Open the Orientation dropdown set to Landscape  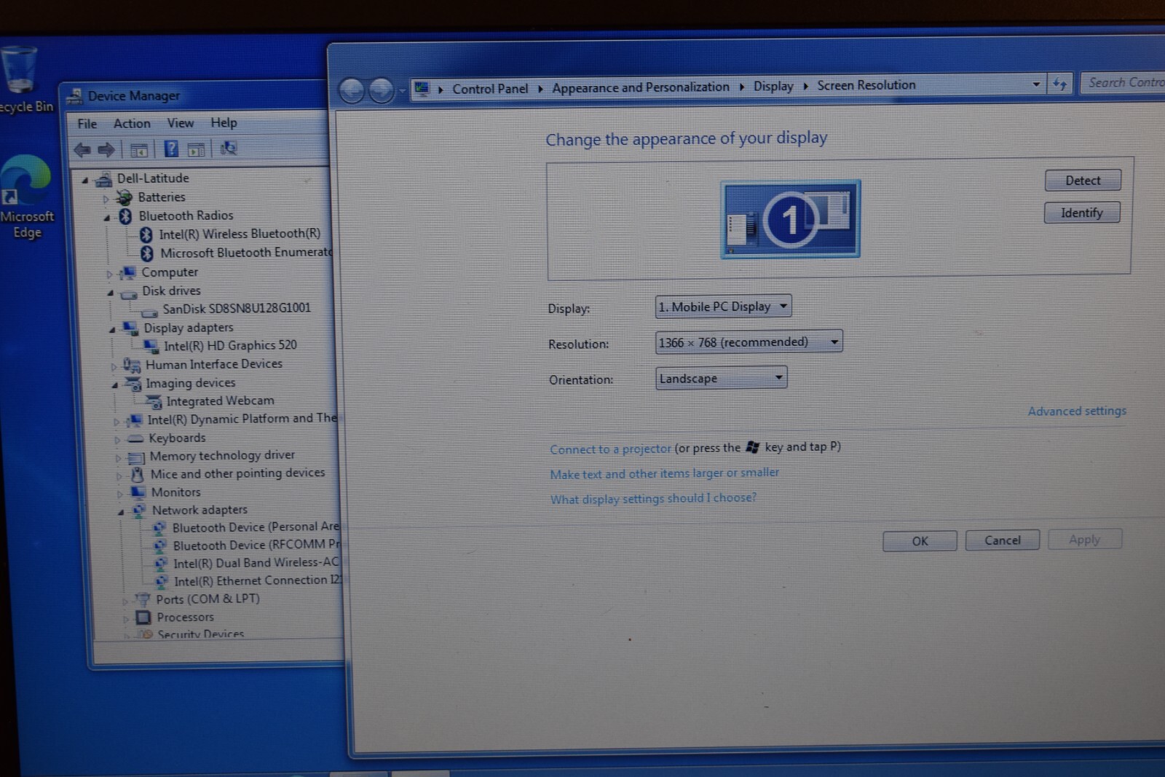point(721,378)
